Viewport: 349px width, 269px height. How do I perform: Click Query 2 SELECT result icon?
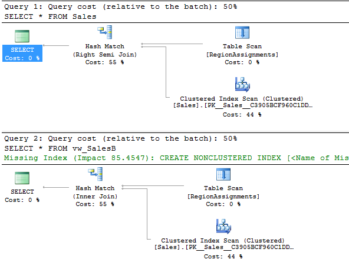pyautogui.click(x=22, y=178)
